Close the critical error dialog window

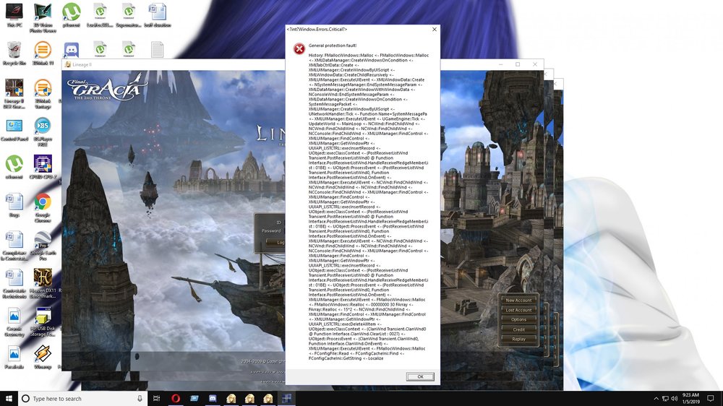pos(434,30)
